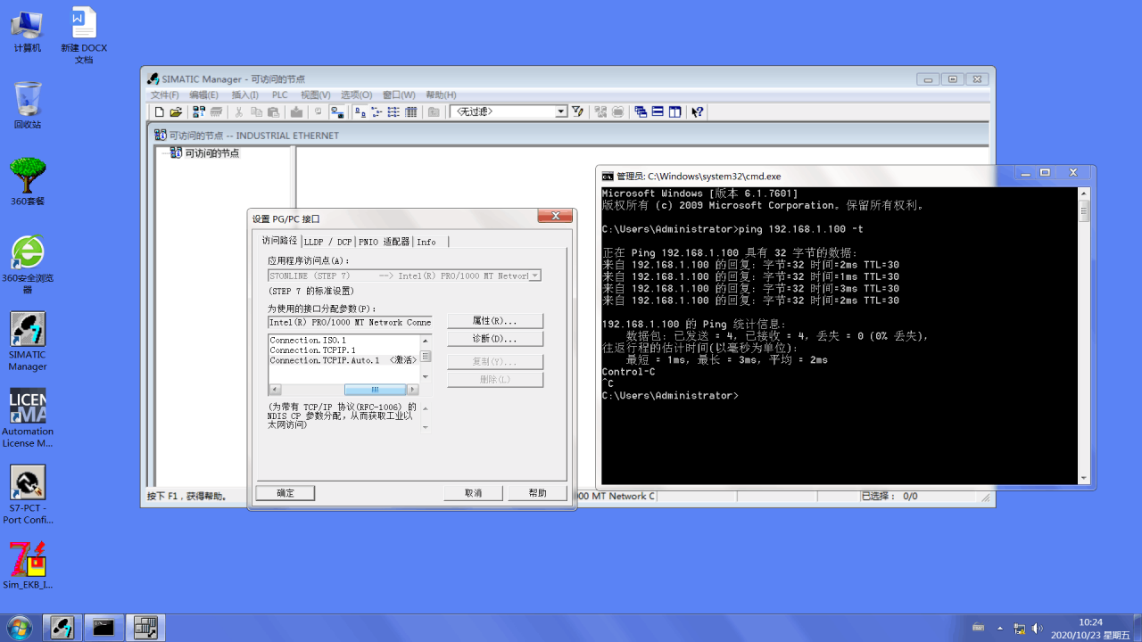Open the 窗口(W) menu

pos(399,95)
